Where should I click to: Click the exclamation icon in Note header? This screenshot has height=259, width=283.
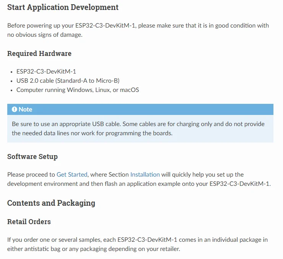tap(15, 110)
